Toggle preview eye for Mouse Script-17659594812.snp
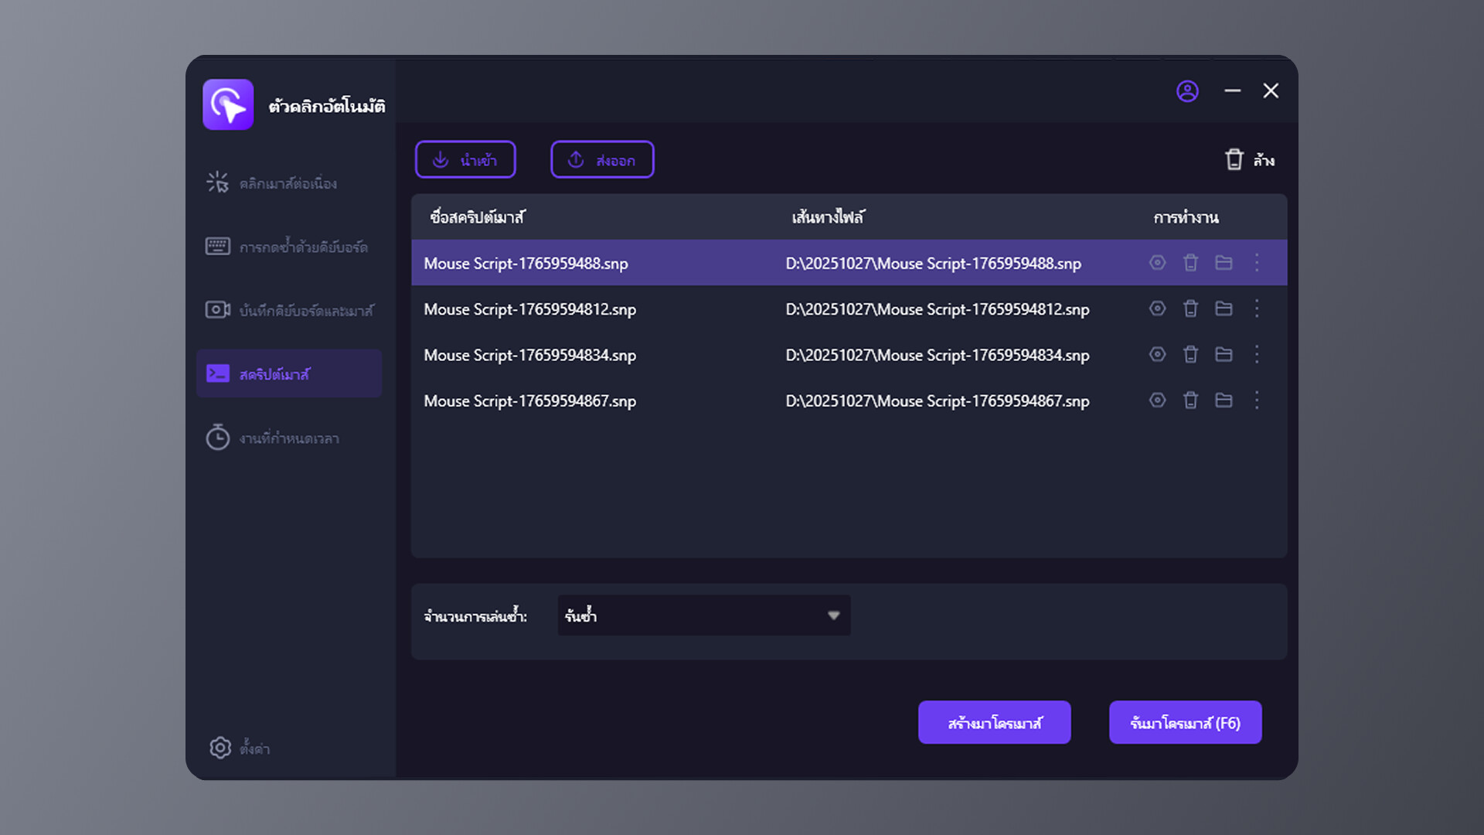 [x=1157, y=308]
